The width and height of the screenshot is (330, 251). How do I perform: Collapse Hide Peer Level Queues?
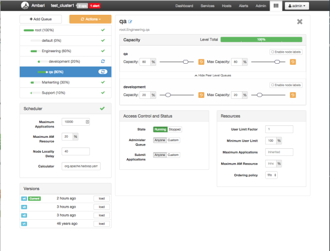pos(211,74)
